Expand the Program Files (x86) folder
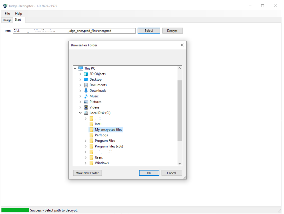 86,146
